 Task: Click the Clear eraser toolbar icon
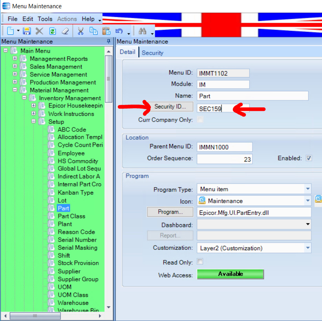tap(65, 31)
